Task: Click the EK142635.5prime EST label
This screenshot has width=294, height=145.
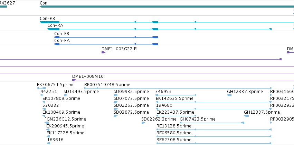Action: pyautogui.click(x=174, y=99)
